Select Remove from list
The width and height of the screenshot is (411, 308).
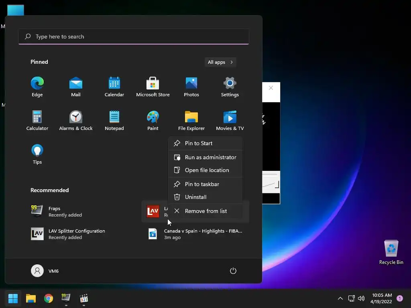pos(205,211)
